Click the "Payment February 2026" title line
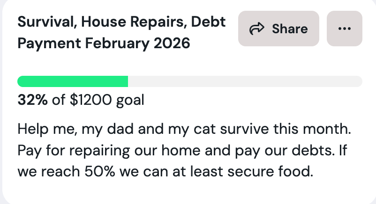 click(x=104, y=44)
